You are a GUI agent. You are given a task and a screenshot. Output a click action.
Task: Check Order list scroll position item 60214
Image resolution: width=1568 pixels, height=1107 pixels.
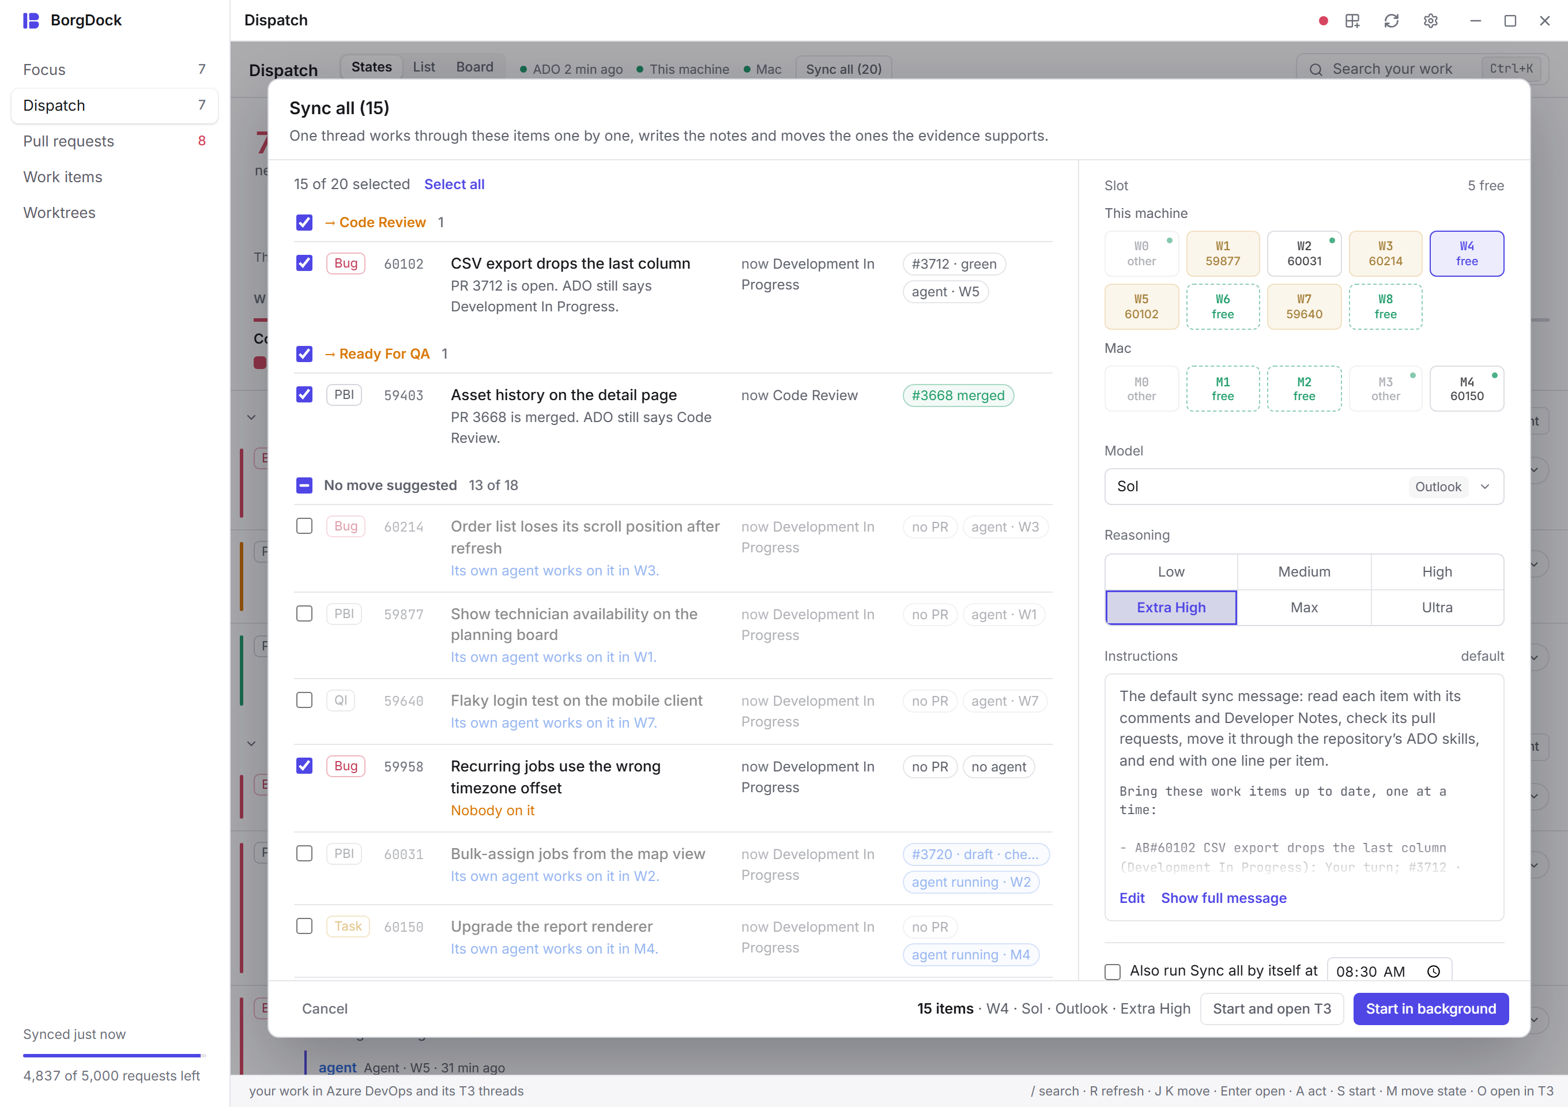click(304, 526)
